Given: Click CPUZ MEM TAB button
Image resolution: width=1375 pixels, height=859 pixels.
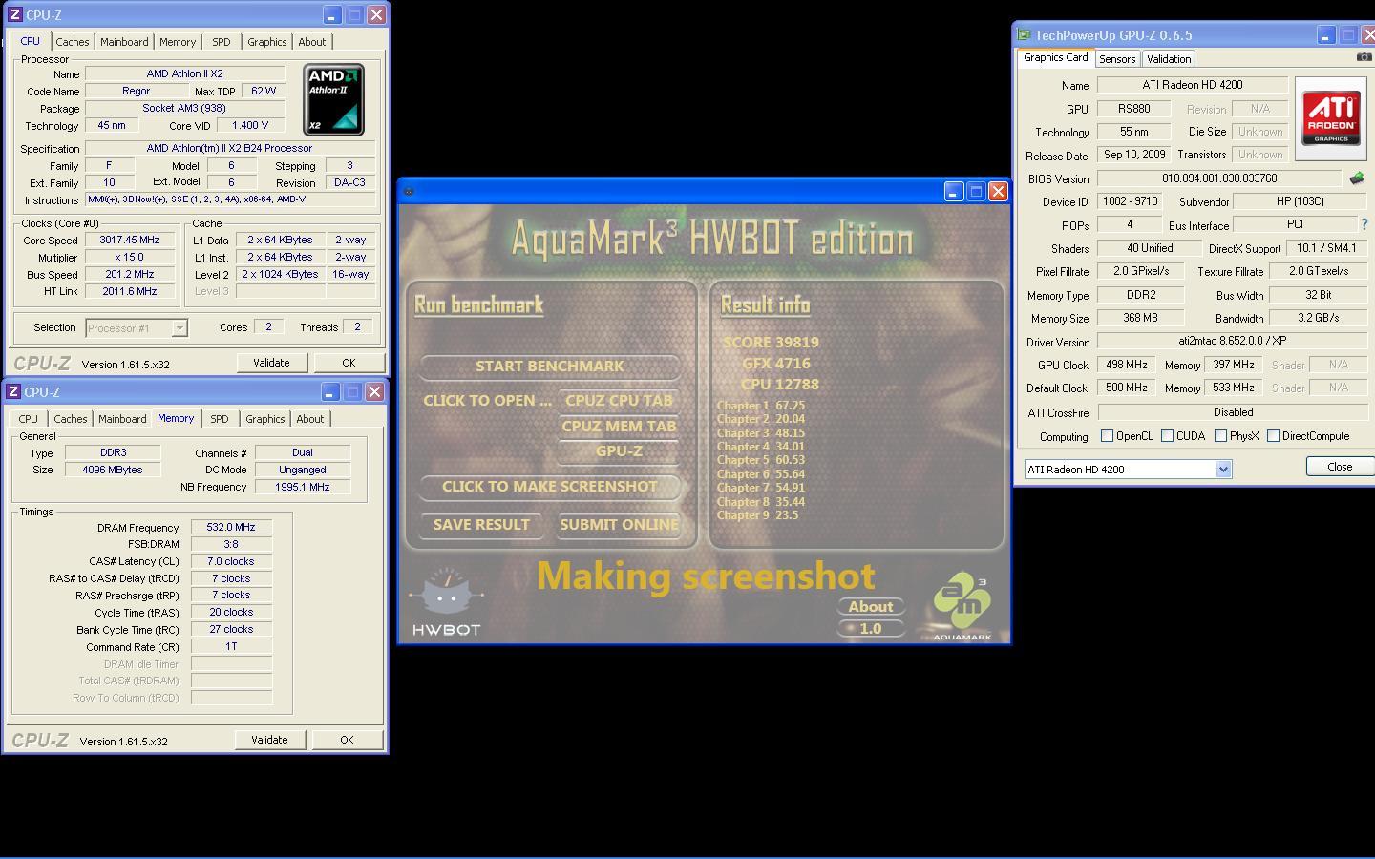Looking at the screenshot, I should [619, 427].
